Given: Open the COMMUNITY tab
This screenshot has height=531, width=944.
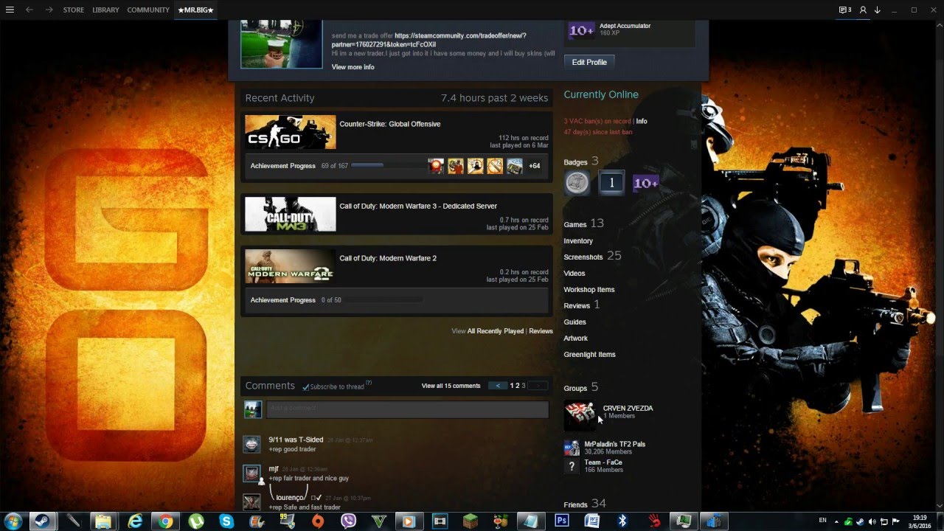Looking at the screenshot, I should coord(148,10).
